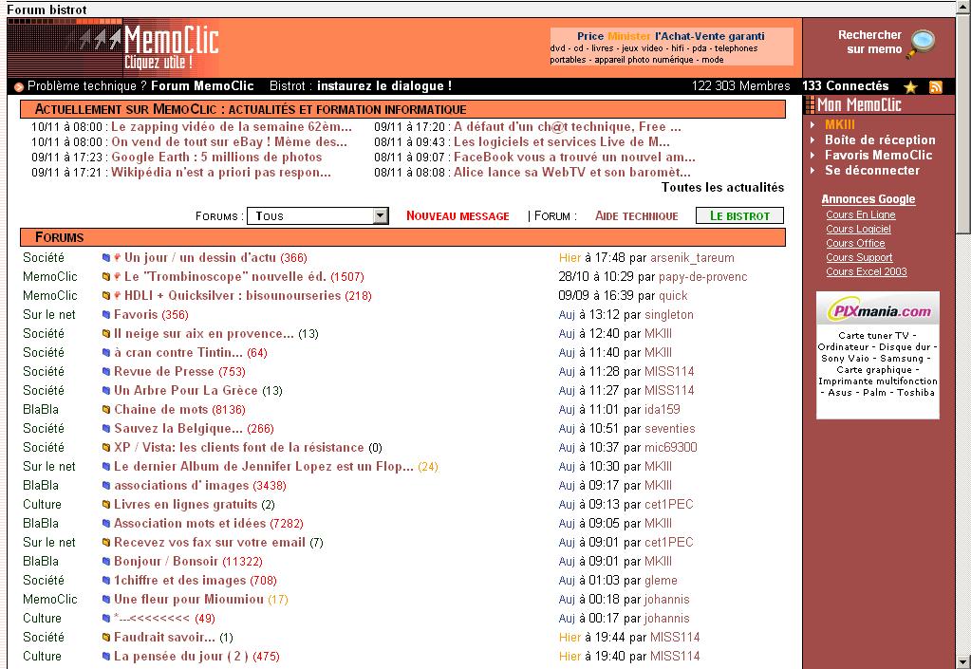Open user singleton's profile name
Viewport: 971px width, 669px height.
pos(669,314)
